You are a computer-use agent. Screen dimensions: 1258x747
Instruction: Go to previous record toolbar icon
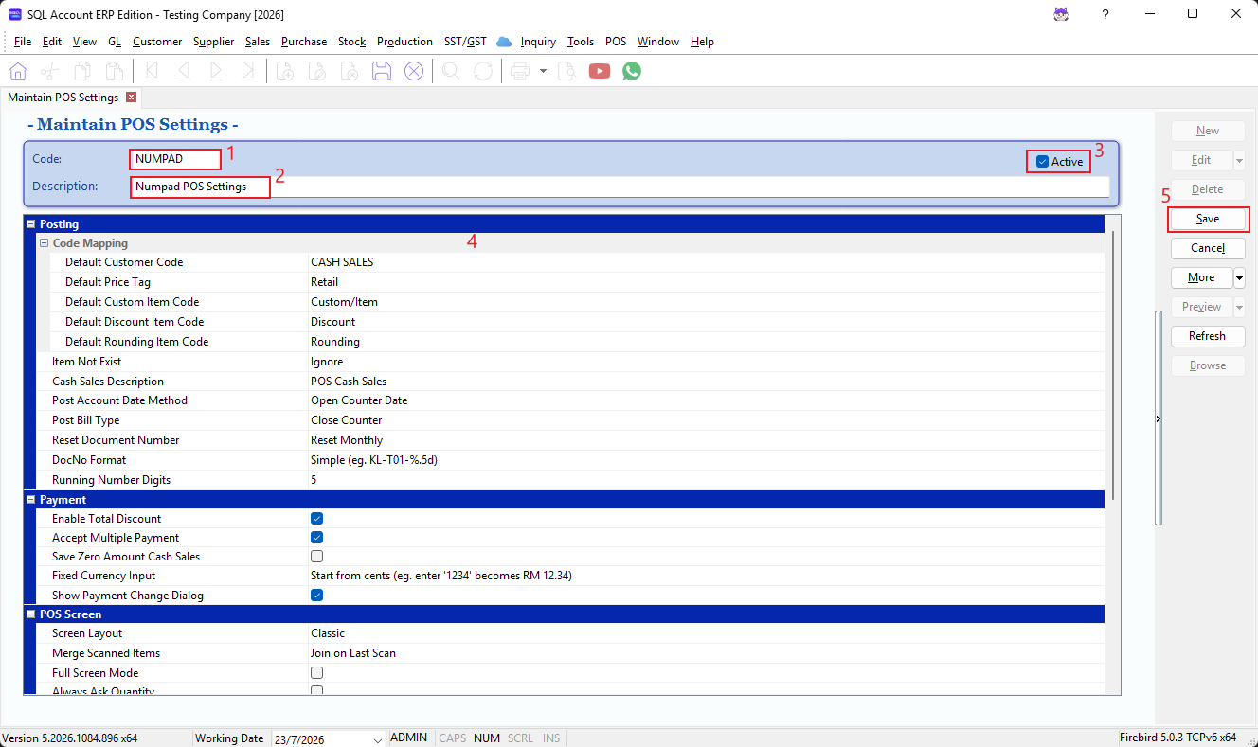point(184,71)
